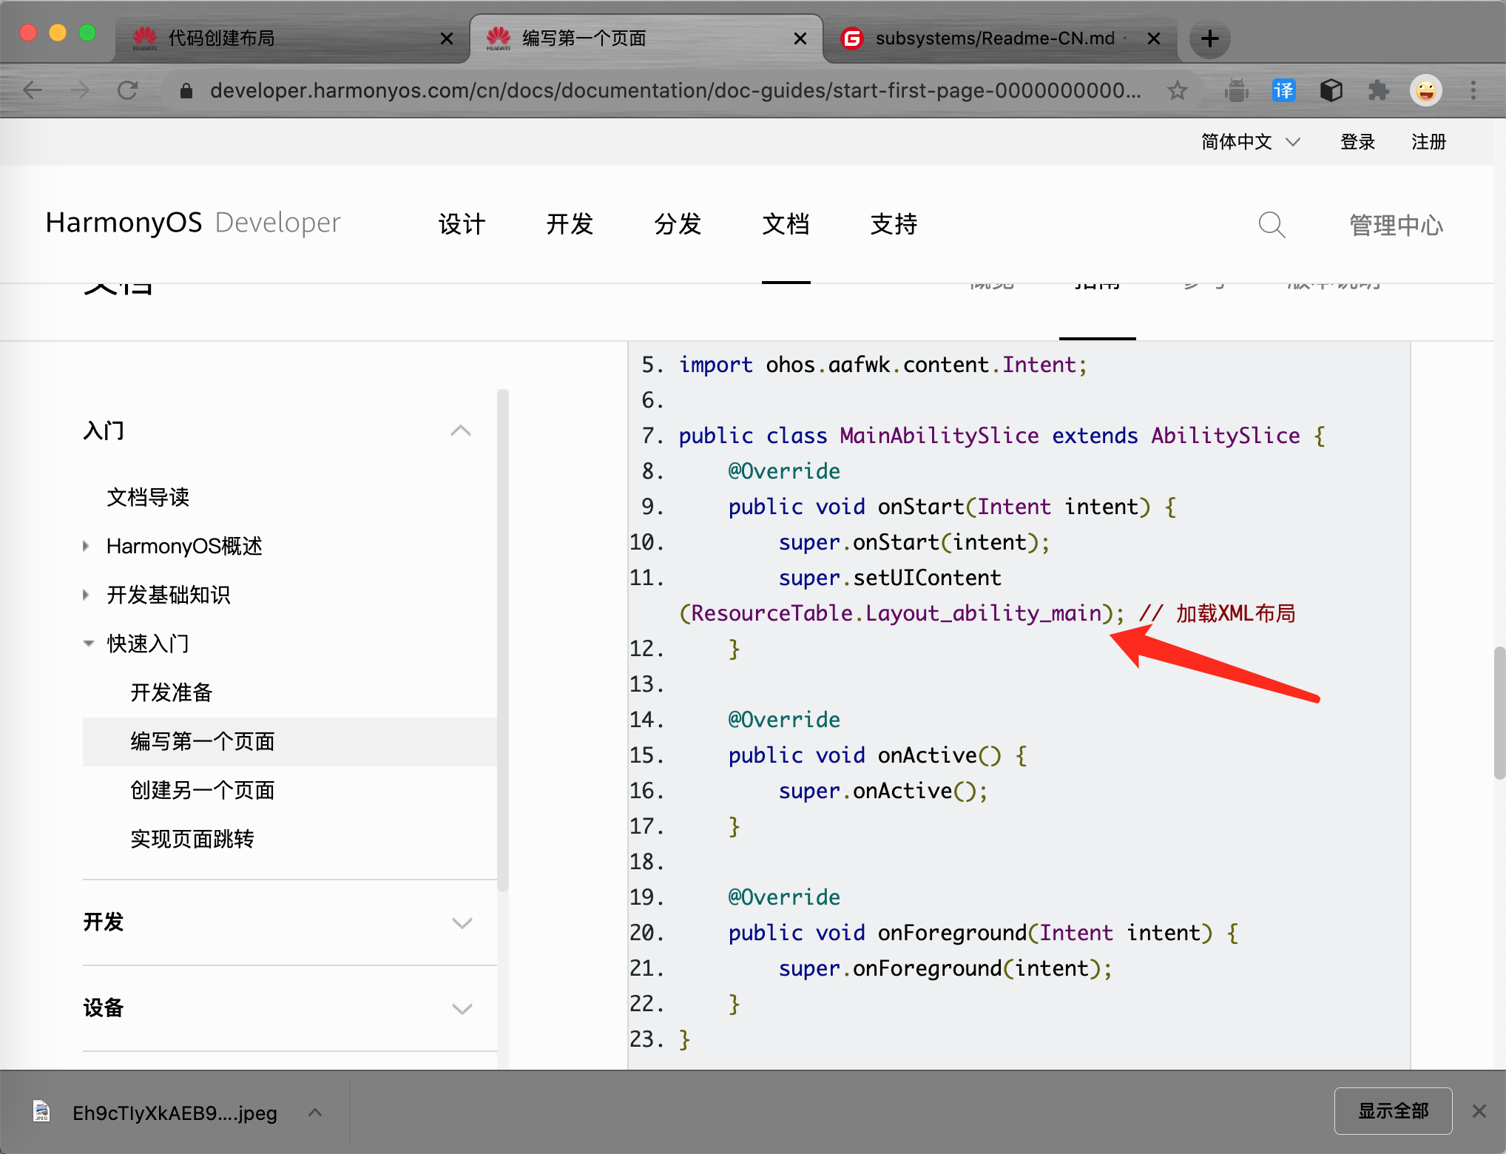
Task: Click the comment '// 加载XML布局'
Action: point(1217,613)
